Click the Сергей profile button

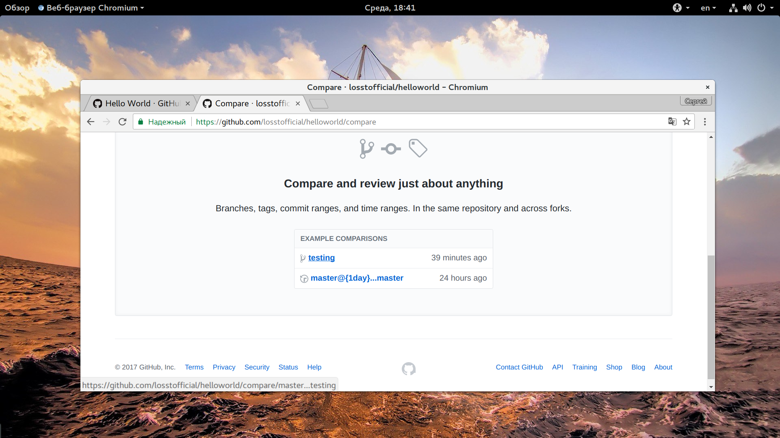696,101
